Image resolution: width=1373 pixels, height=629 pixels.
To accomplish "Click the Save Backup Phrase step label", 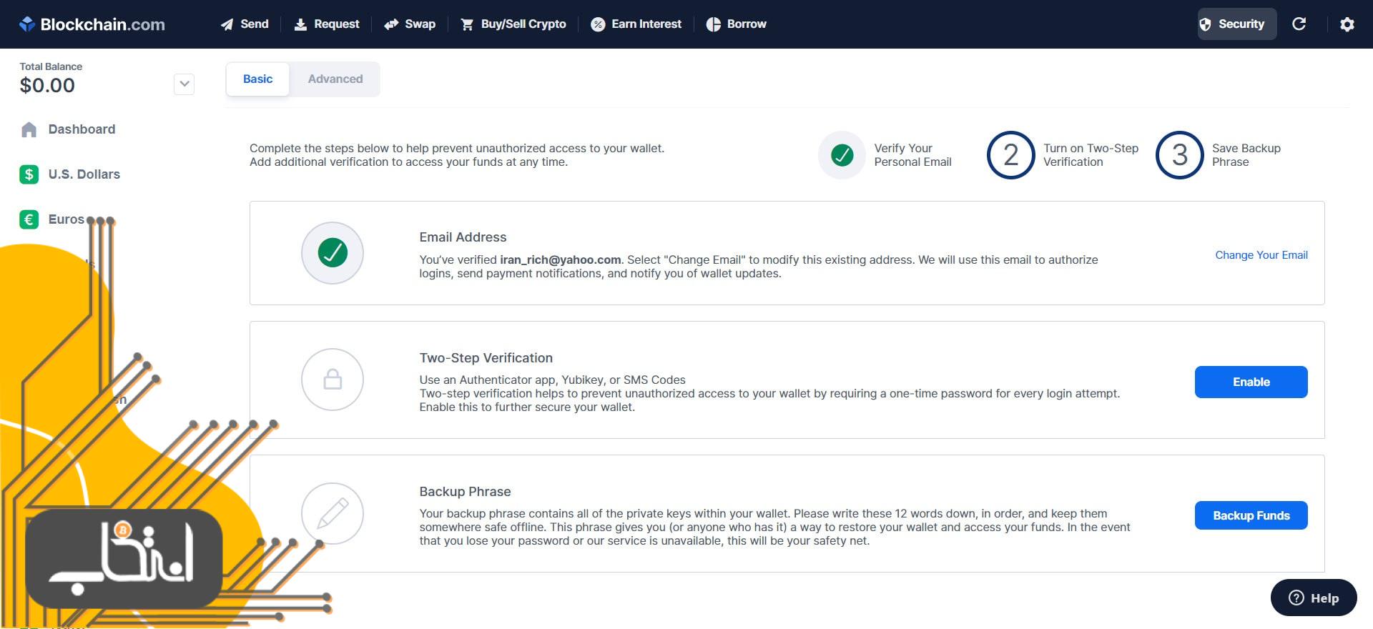I will click(x=1246, y=155).
